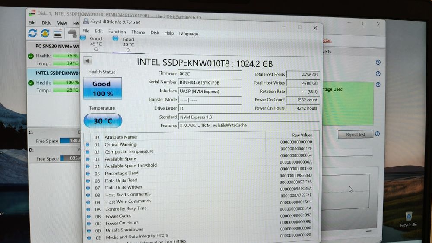This screenshot has width=432, height=243.
Task: Click the Standard field NVM Express 1.3
Action: point(249,117)
